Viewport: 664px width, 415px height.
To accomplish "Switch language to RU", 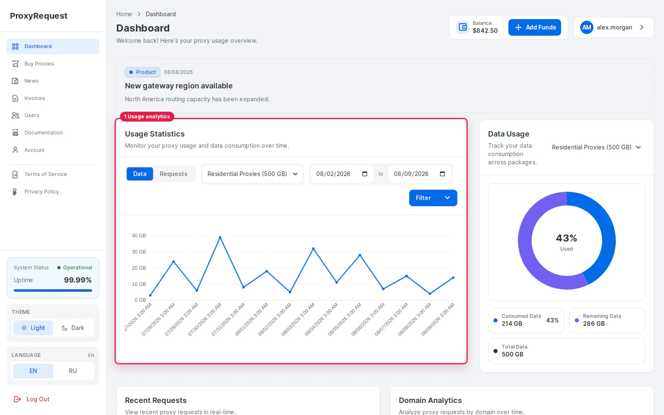I will [x=73, y=371].
